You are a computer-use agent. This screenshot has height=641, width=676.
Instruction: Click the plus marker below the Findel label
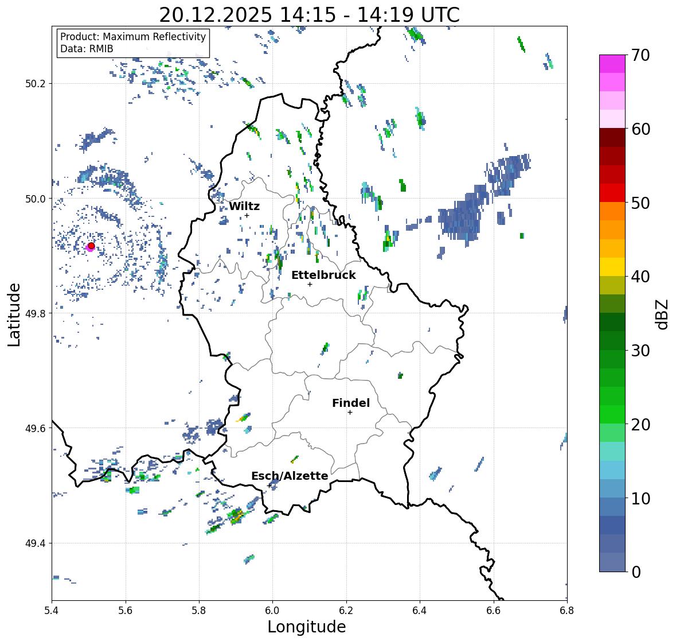point(350,413)
